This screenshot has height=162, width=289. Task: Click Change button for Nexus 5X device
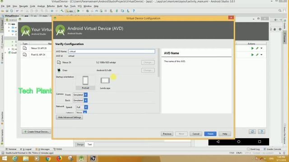148,63
